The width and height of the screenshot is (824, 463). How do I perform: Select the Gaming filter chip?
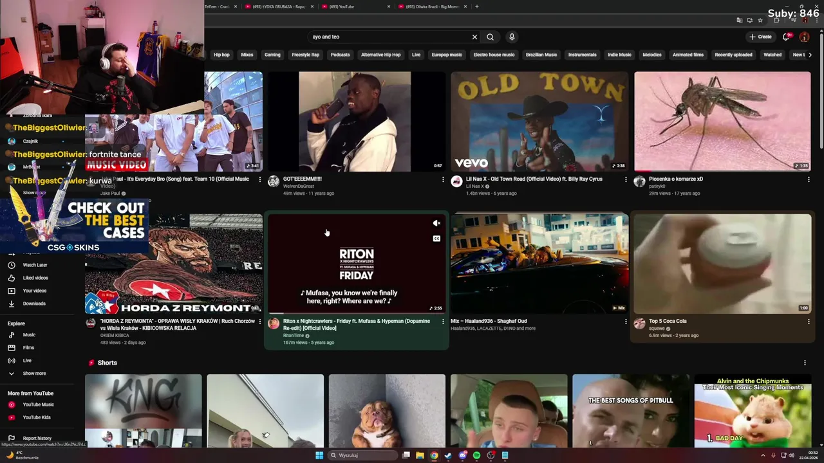click(272, 55)
